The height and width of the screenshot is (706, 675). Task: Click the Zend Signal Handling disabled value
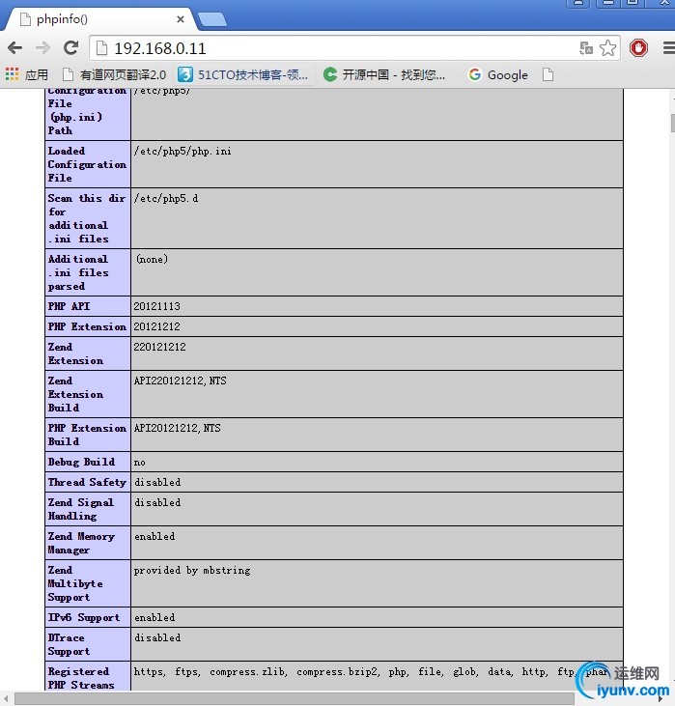click(x=157, y=502)
